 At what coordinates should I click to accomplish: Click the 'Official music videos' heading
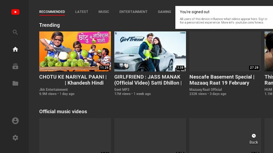tap(63, 112)
